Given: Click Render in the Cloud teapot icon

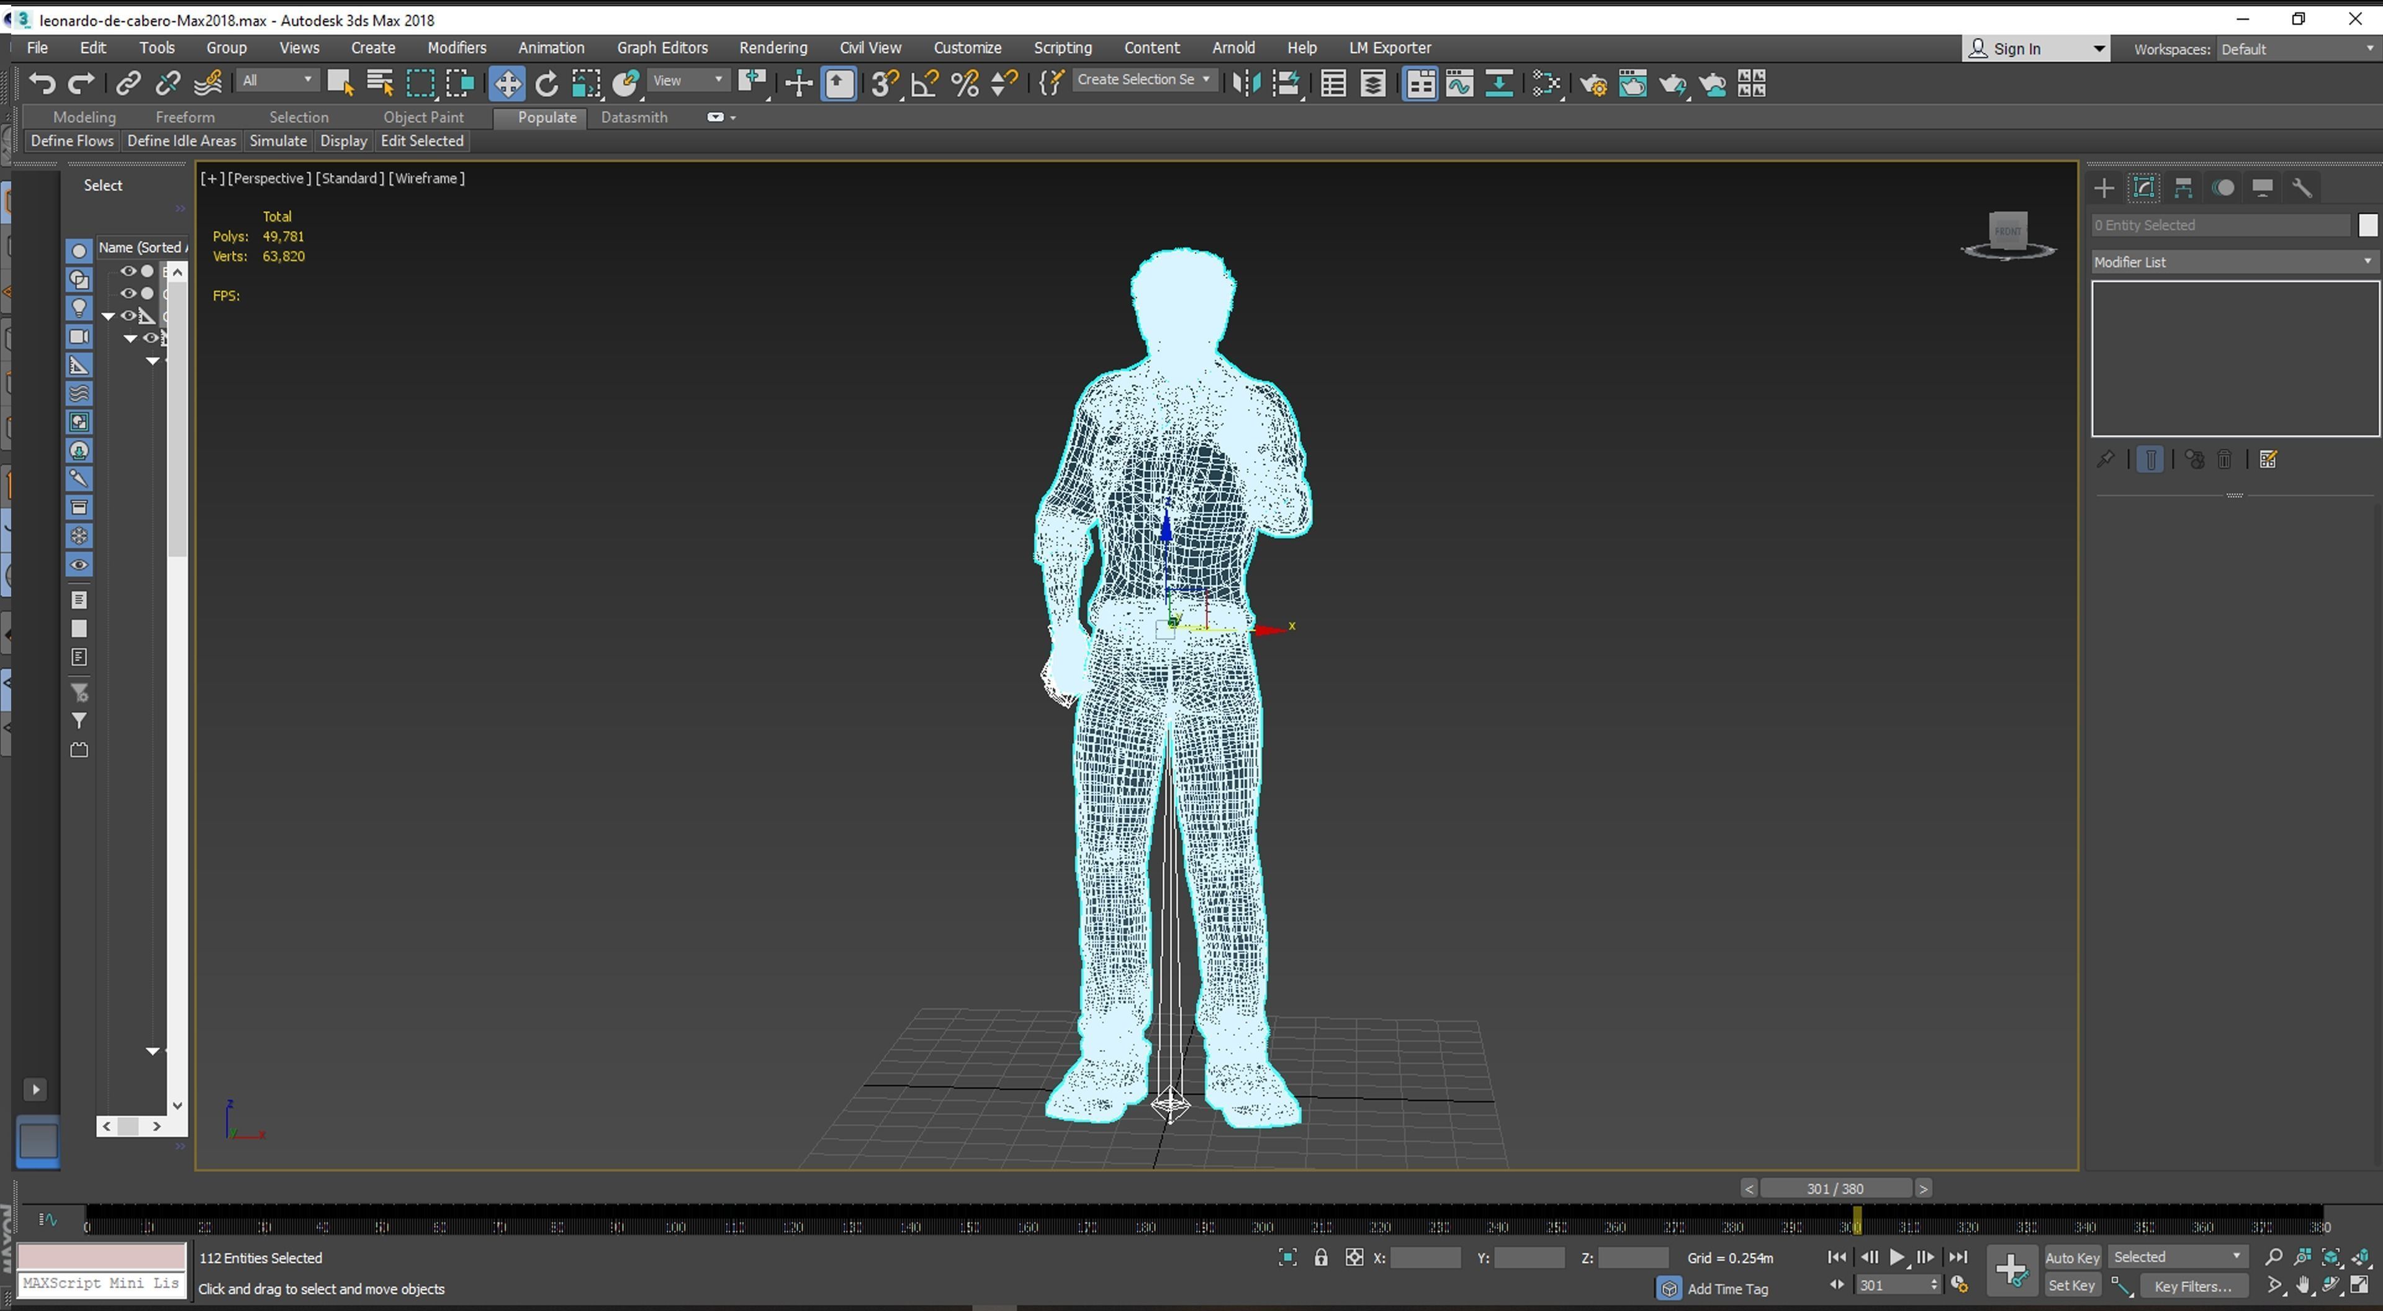Looking at the screenshot, I should point(1713,84).
